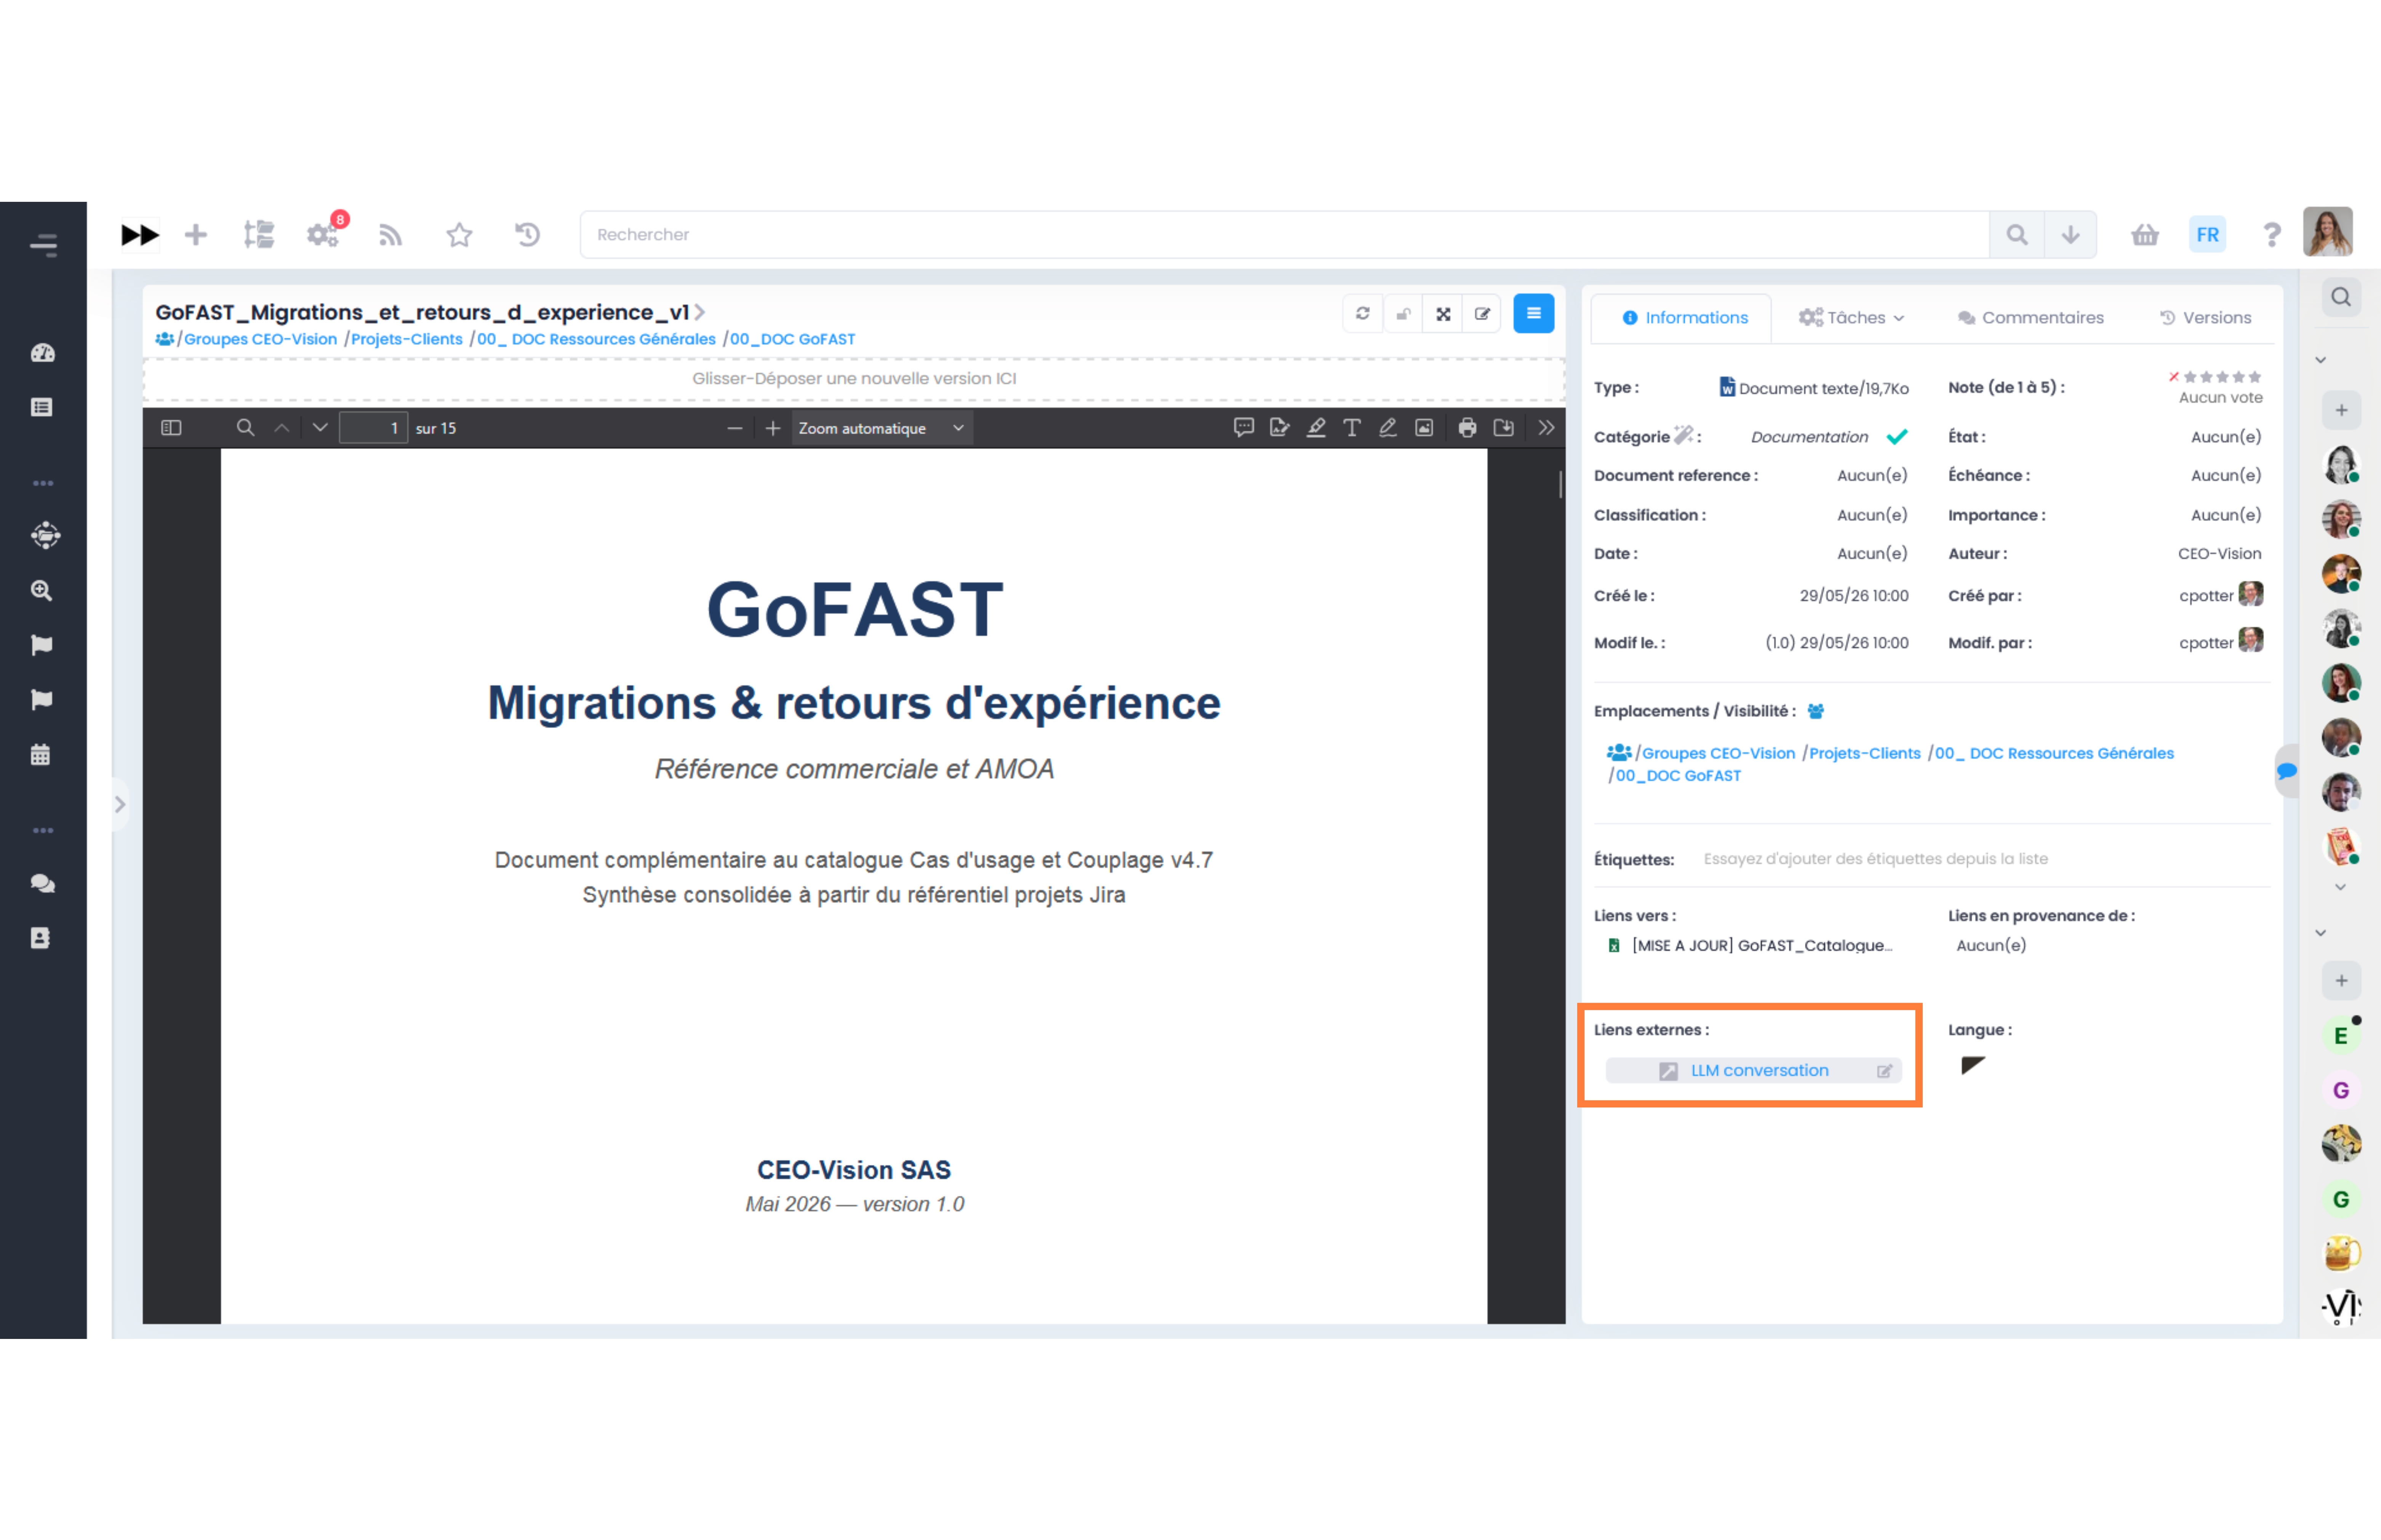Clear the rating with red X
Viewport: 2381px width, 1540px height.
(2173, 377)
